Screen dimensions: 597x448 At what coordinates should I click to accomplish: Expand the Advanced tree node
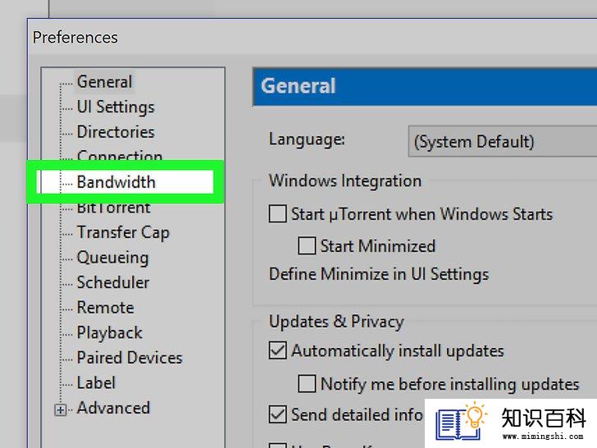[60, 410]
